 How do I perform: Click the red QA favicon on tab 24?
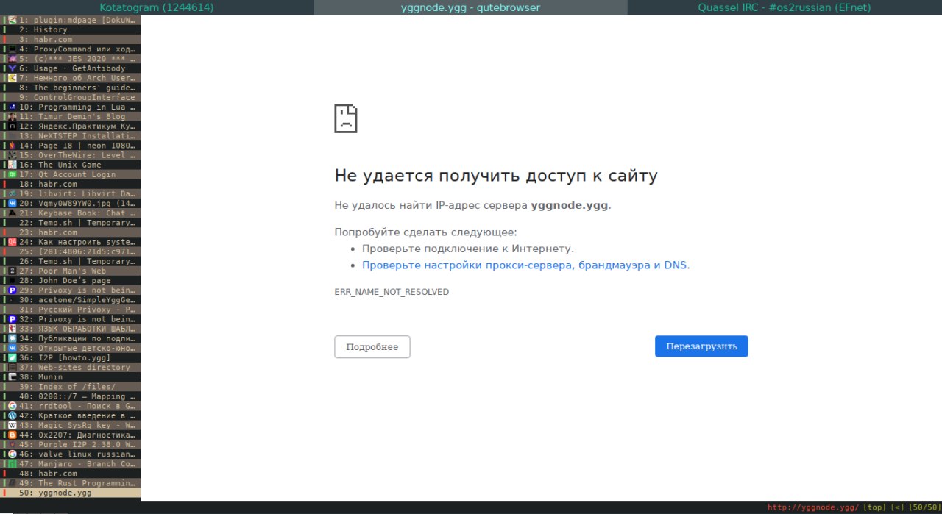pyautogui.click(x=13, y=242)
